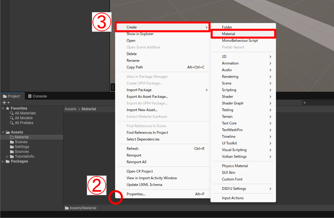Image resolution: width=334 pixels, height=218 pixels.
Task: Select Import New Asset menu entry
Action: click(142, 110)
